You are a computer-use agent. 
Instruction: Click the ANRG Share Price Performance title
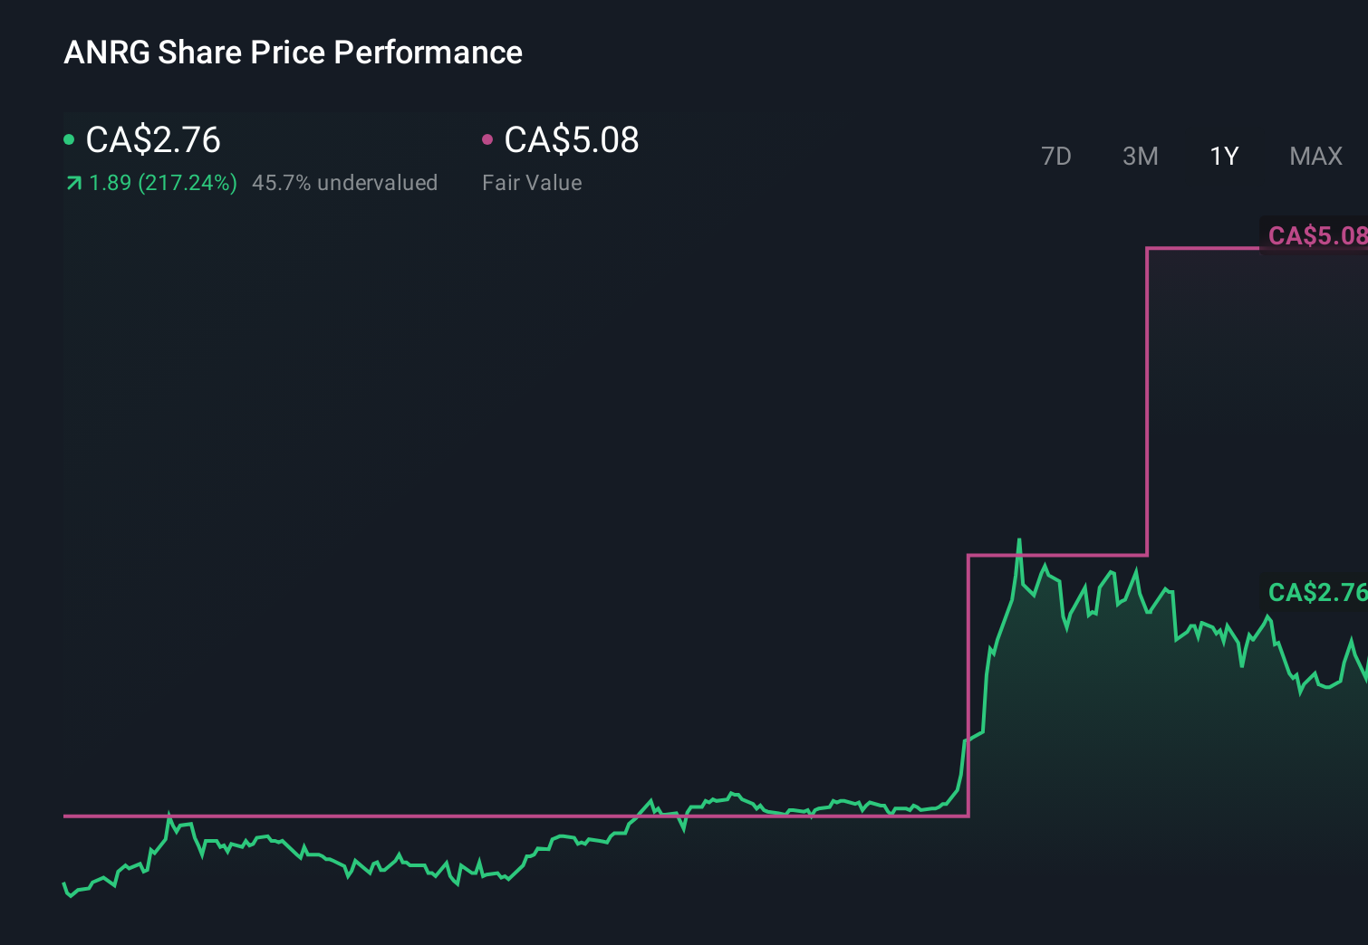tap(293, 52)
